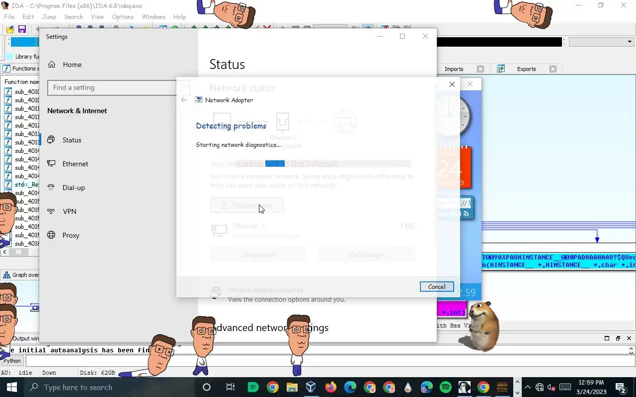The image size is (636, 397).
Task: Click View the connection options around you
Action: coord(287,300)
